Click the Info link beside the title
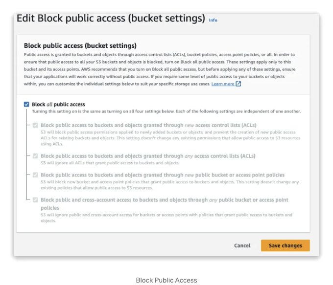 point(213,20)
